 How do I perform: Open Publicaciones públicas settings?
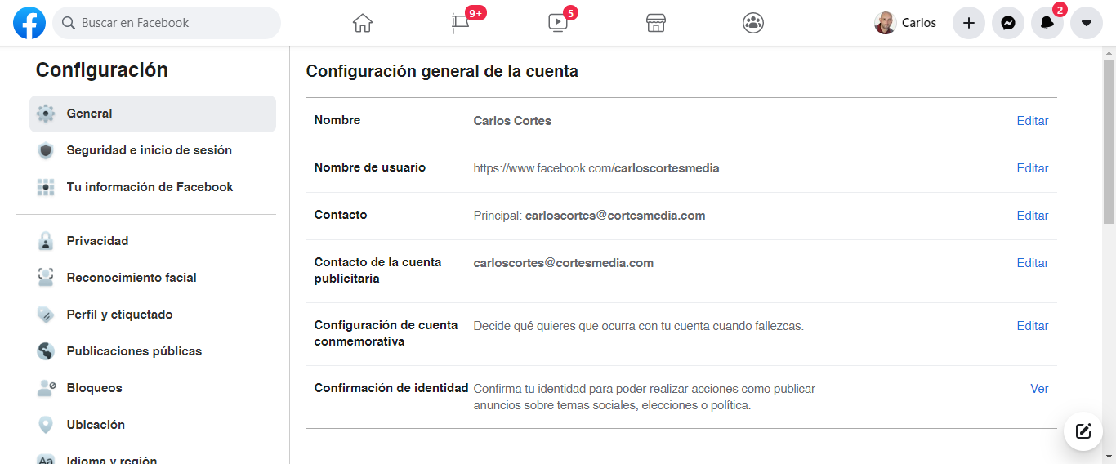[x=153, y=351]
